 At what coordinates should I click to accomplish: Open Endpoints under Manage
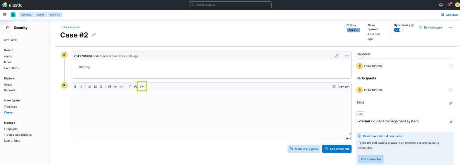11,129
